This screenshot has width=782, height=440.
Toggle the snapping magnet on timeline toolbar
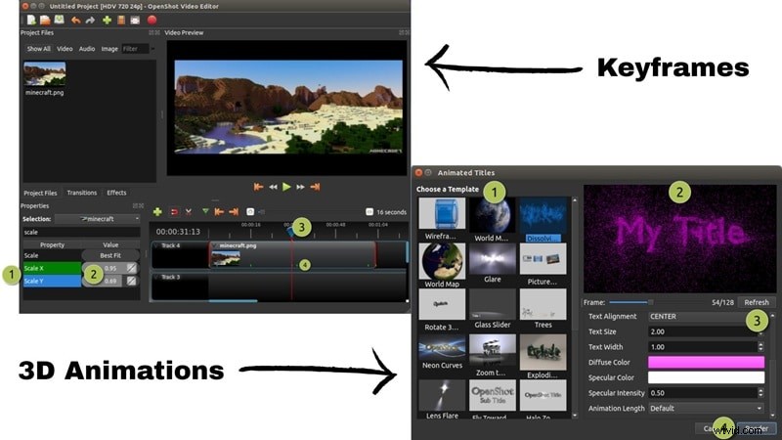coord(173,211)
